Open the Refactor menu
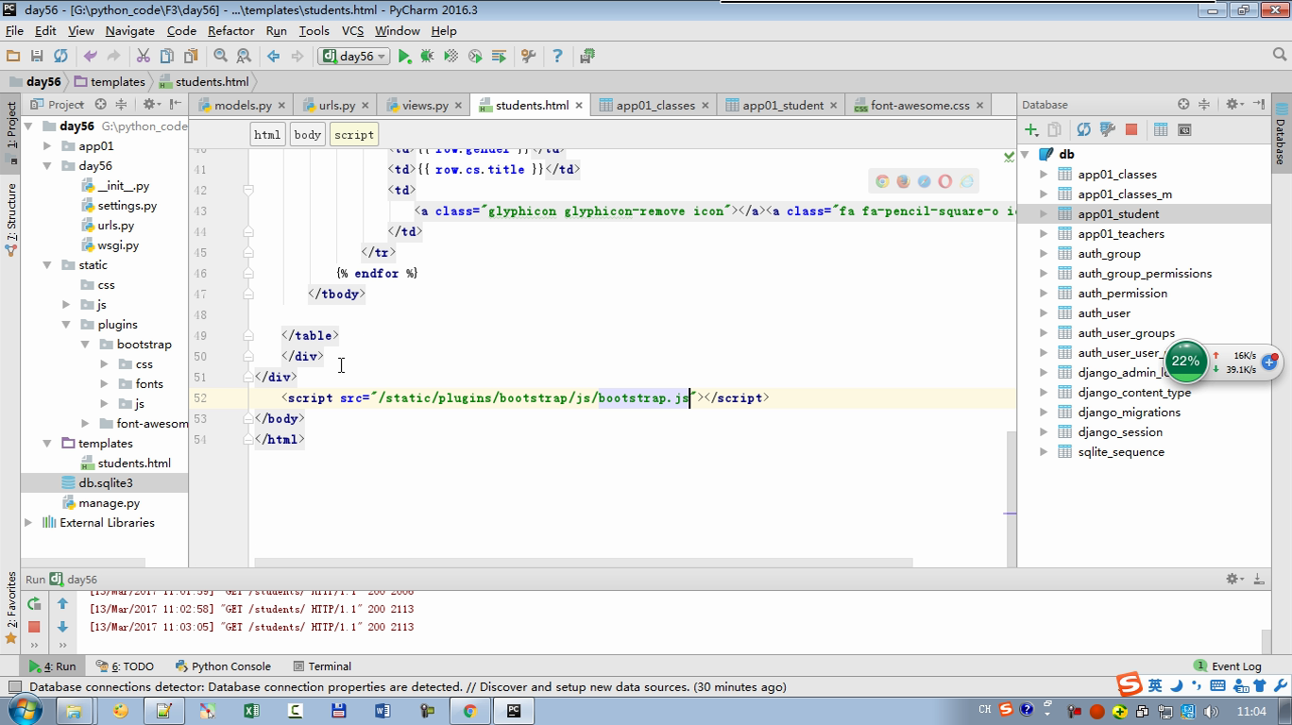 point(230,31)
